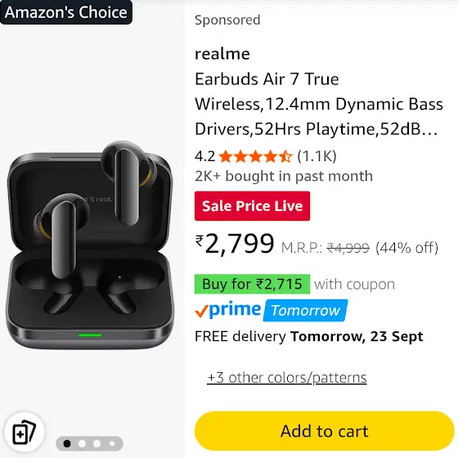Image resolution: width=458 pixels, height=458 pixels.
Task: Click the Amazon's Choice badge
Action: [x=66, y=12]
